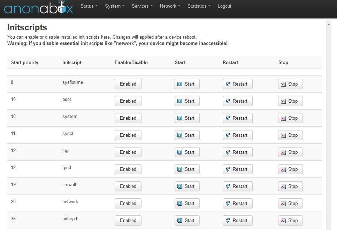
Task: Restart the boot initscript
Action: coord(237,101)
